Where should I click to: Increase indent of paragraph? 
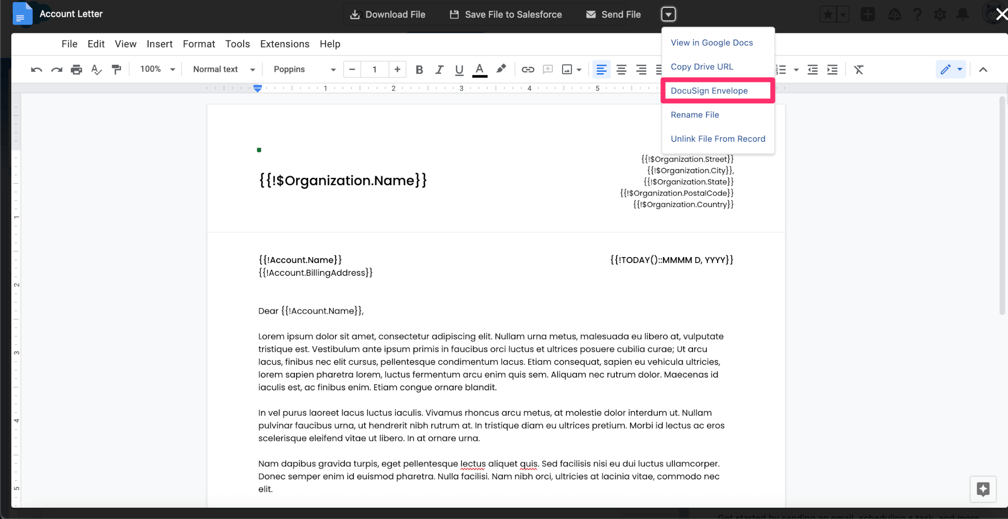[832, 70]
